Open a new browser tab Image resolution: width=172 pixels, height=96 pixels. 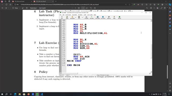[56, 1]
